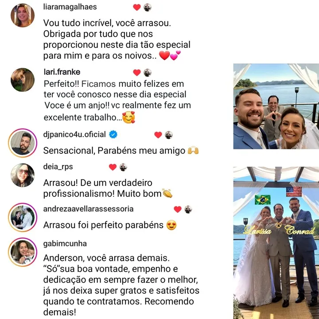Open the deia_rps username link
The height and width of the screenshot is (319, 319).
click(x=58, y=167)
